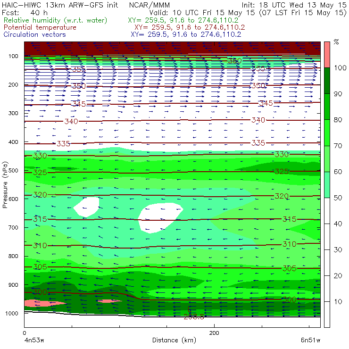Click the 'Distance (km)' axis title
Viewport: 349px width, 349px height.
click(174, 341)
